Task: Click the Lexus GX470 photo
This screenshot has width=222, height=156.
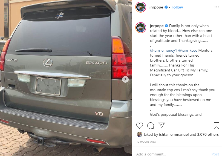Action: [66, 78]
